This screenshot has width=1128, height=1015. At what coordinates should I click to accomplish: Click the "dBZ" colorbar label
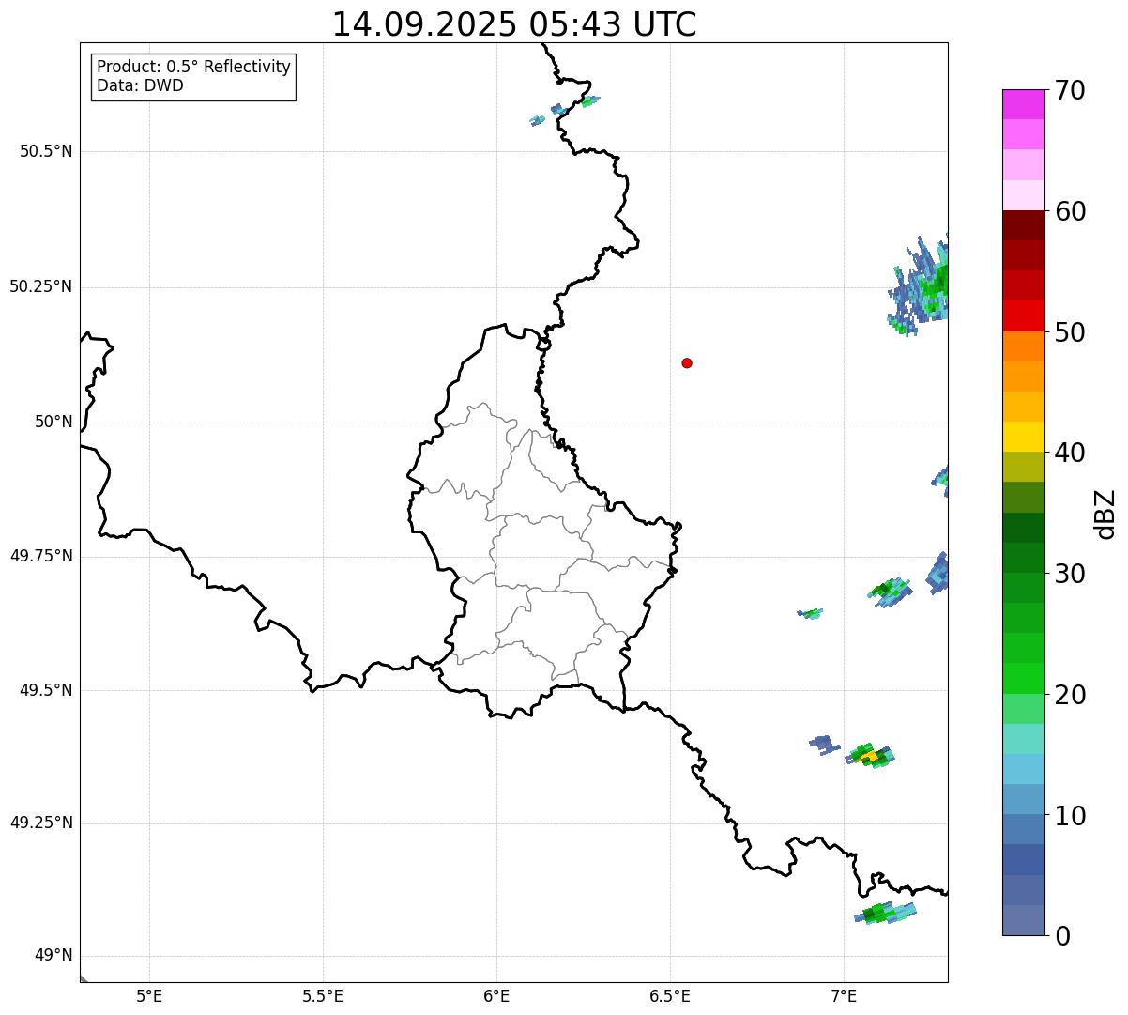[1105, 513]
